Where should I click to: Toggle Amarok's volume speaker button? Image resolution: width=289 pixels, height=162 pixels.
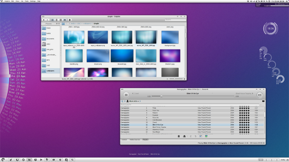[x=260, y=95]
